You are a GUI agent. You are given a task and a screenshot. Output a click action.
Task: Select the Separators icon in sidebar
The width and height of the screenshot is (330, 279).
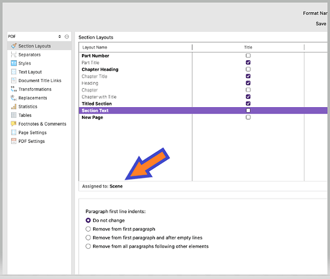(x=14, y=54)
